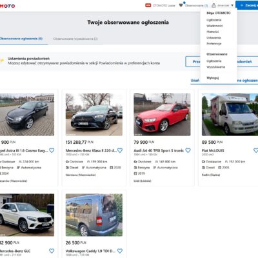
Task: Select Płatności in account menu
Action: coord(213,32)
